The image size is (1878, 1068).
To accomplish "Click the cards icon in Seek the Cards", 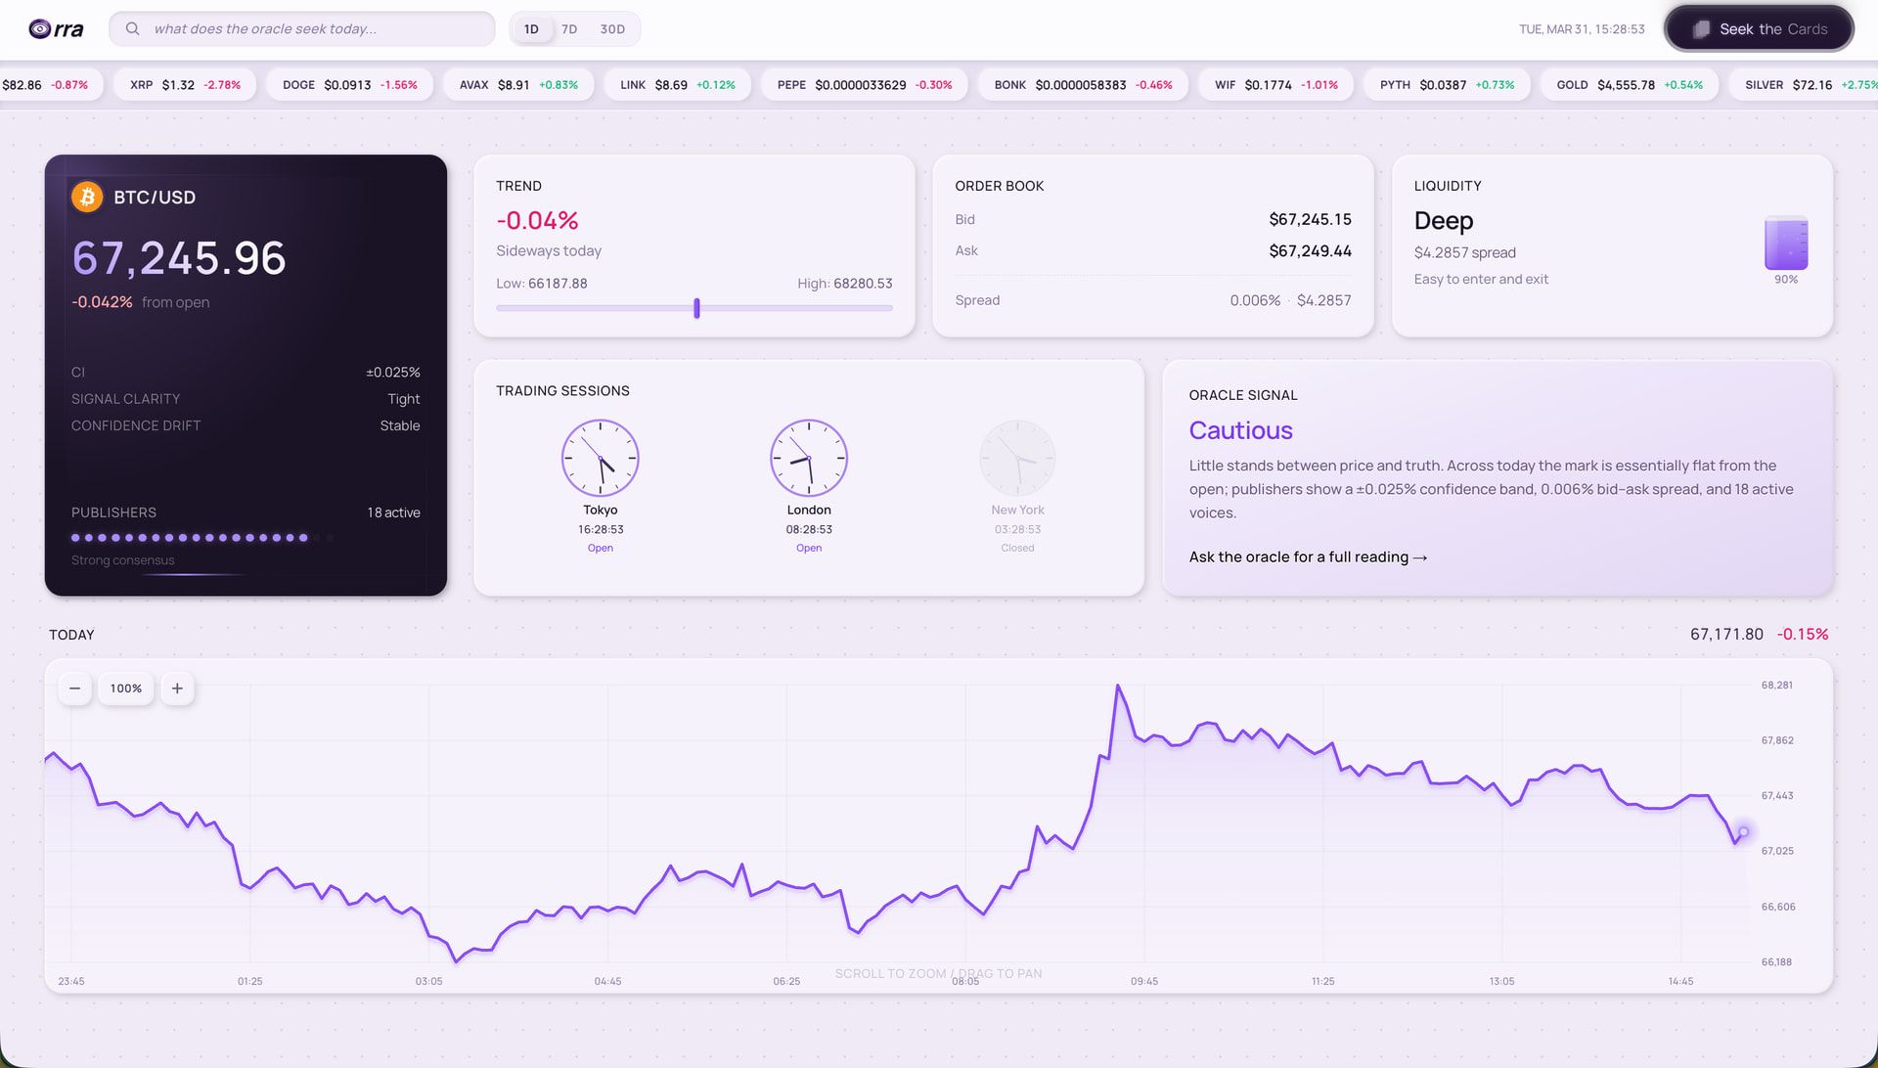I will [x=1701, y=29].
